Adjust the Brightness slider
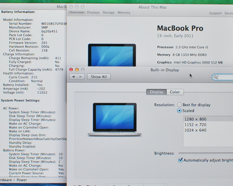Screen dimensions: 233x186 click(x=206, y=153)
